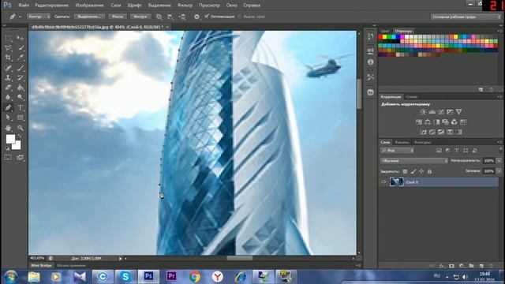Screen dimensions: 505x284
Task: Open the Контур mode dropdown
Action: coord(39,17)
